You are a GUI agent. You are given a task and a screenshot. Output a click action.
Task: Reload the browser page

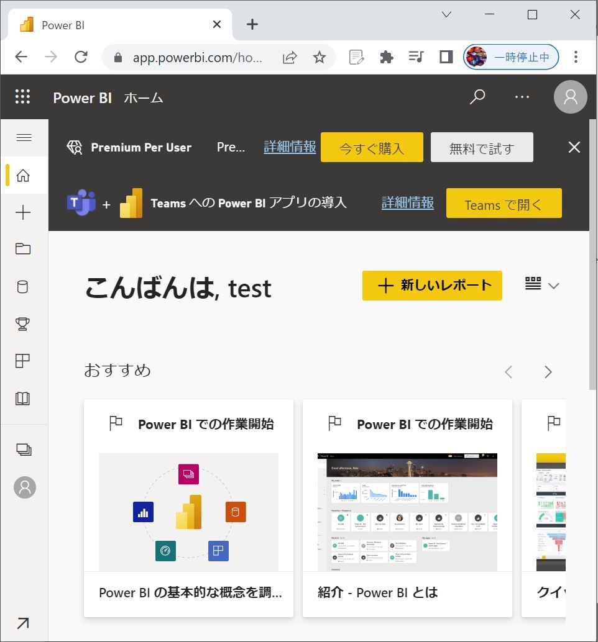[x=81, y=57]
